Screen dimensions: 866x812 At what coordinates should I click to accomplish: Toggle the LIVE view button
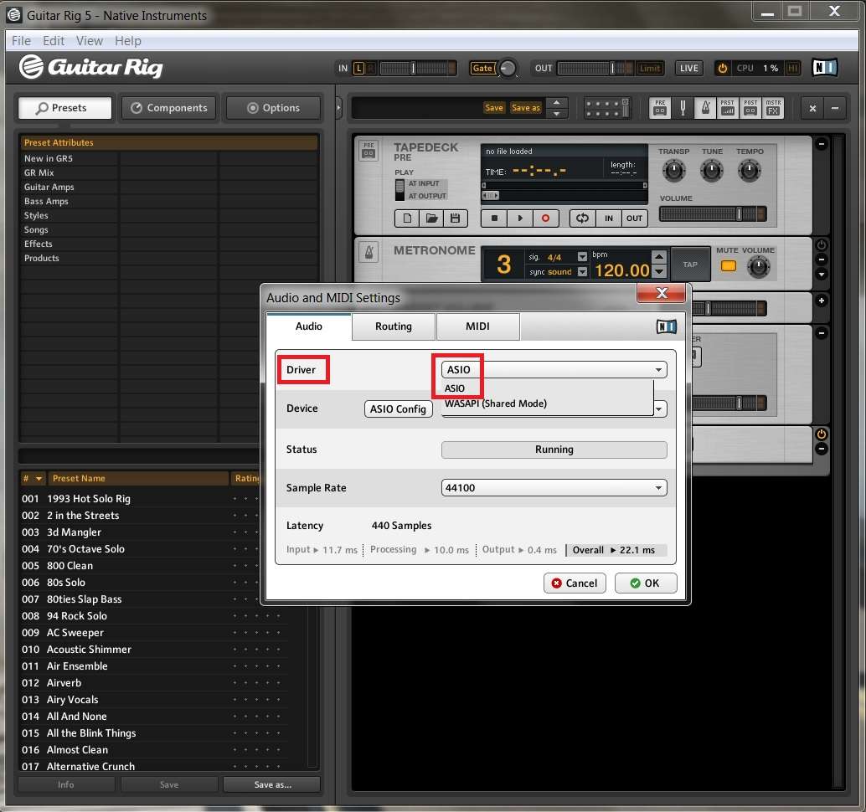point(689,69)
